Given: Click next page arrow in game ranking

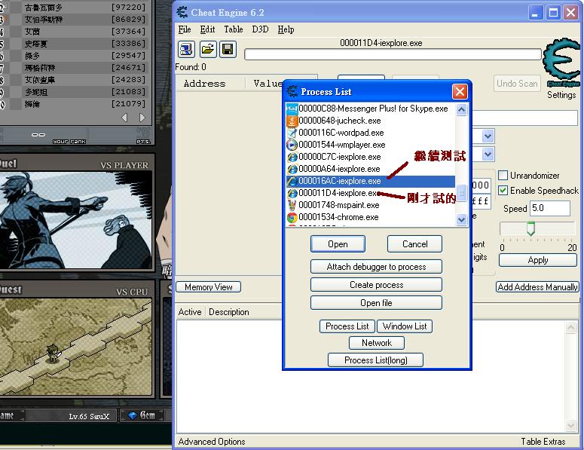Looking at the screenshot, I should pos(142,118).
